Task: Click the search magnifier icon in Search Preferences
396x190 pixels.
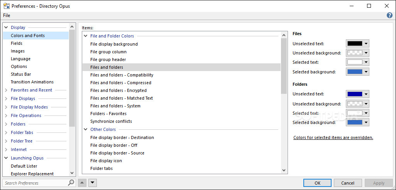Action: [x=71, y=183]
